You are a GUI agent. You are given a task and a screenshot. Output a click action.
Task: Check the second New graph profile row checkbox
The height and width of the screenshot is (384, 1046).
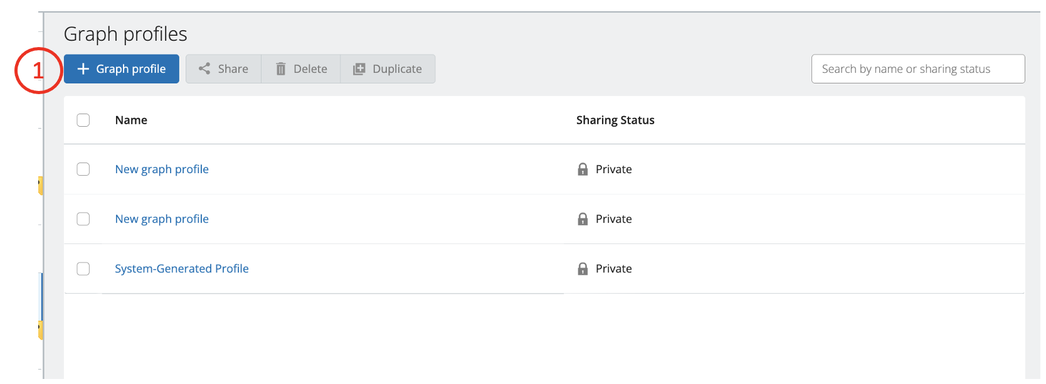click(x=83, y=219)
